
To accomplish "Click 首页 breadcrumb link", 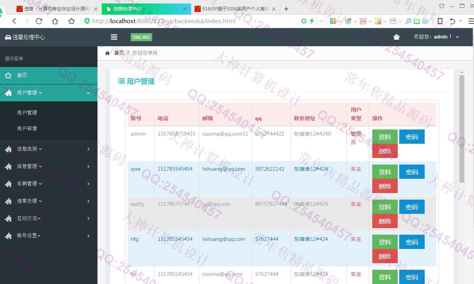I will tap(119, 53).
